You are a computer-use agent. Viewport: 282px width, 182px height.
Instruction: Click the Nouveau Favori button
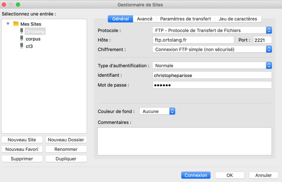22,149
